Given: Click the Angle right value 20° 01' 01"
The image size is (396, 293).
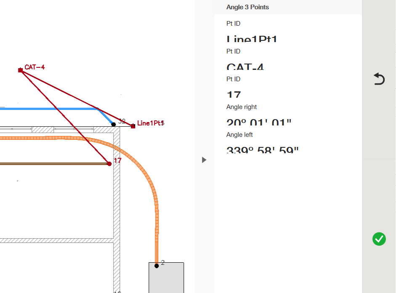Looking at the screenshot, I should pos(259,123).
